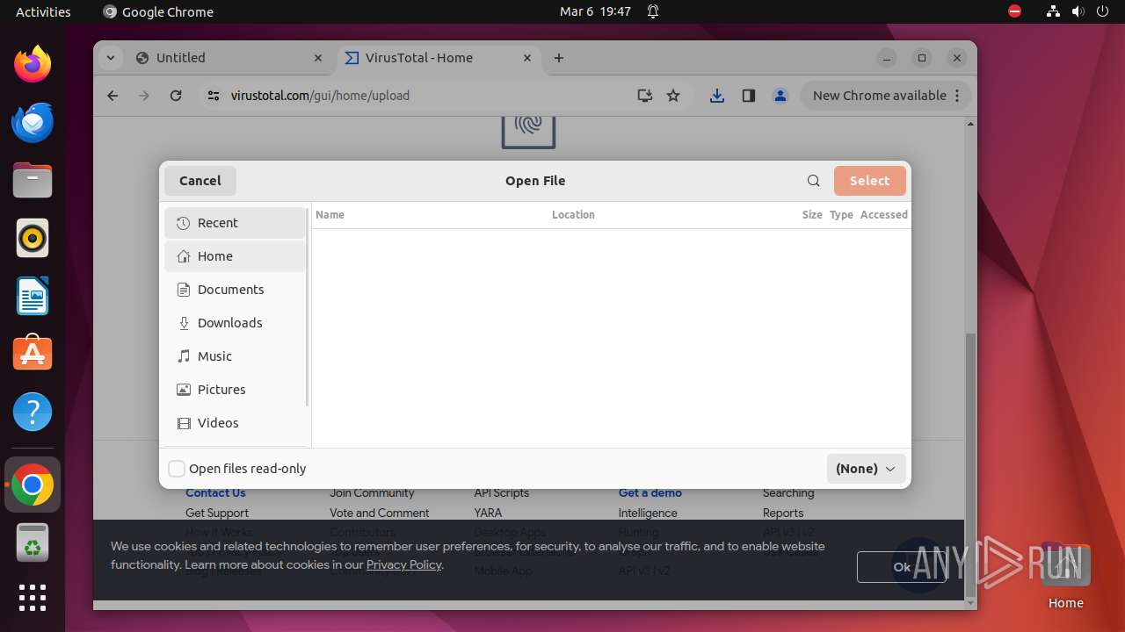This screenshot has width=1125, height=632.
Task: Bookmark this page with star icon
Action: tap(673, 96)
